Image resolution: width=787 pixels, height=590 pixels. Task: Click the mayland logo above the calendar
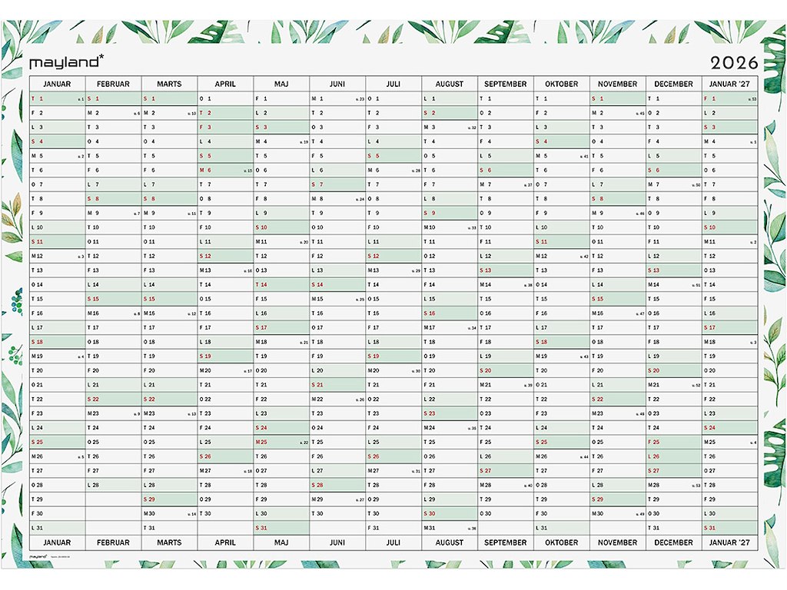pos(67,61)
